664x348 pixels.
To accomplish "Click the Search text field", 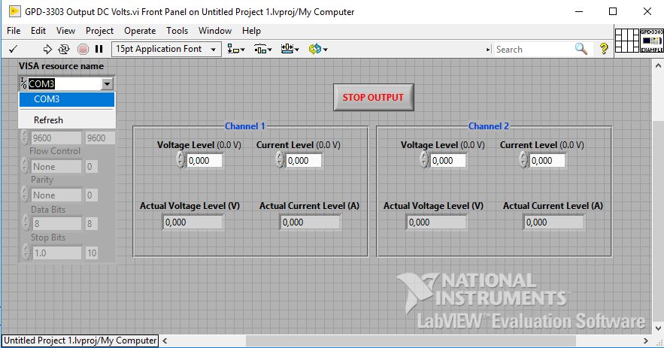I will pyautogui.click(x=534, y=50).
